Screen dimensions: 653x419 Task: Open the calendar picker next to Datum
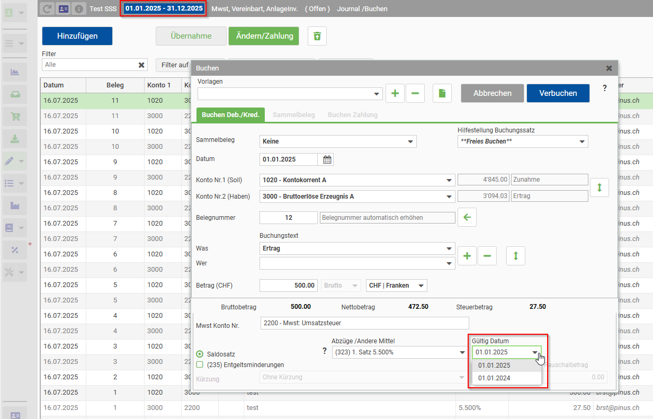click(327, 159)
